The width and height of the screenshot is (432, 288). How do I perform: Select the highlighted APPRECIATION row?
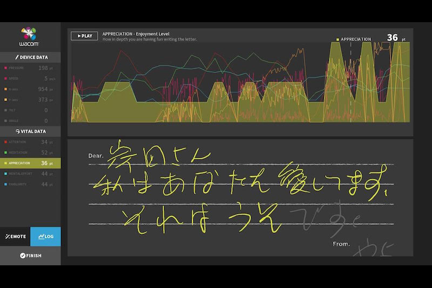coord(30,163)
